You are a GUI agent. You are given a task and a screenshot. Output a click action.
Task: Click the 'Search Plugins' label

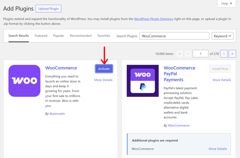(127, 36)
